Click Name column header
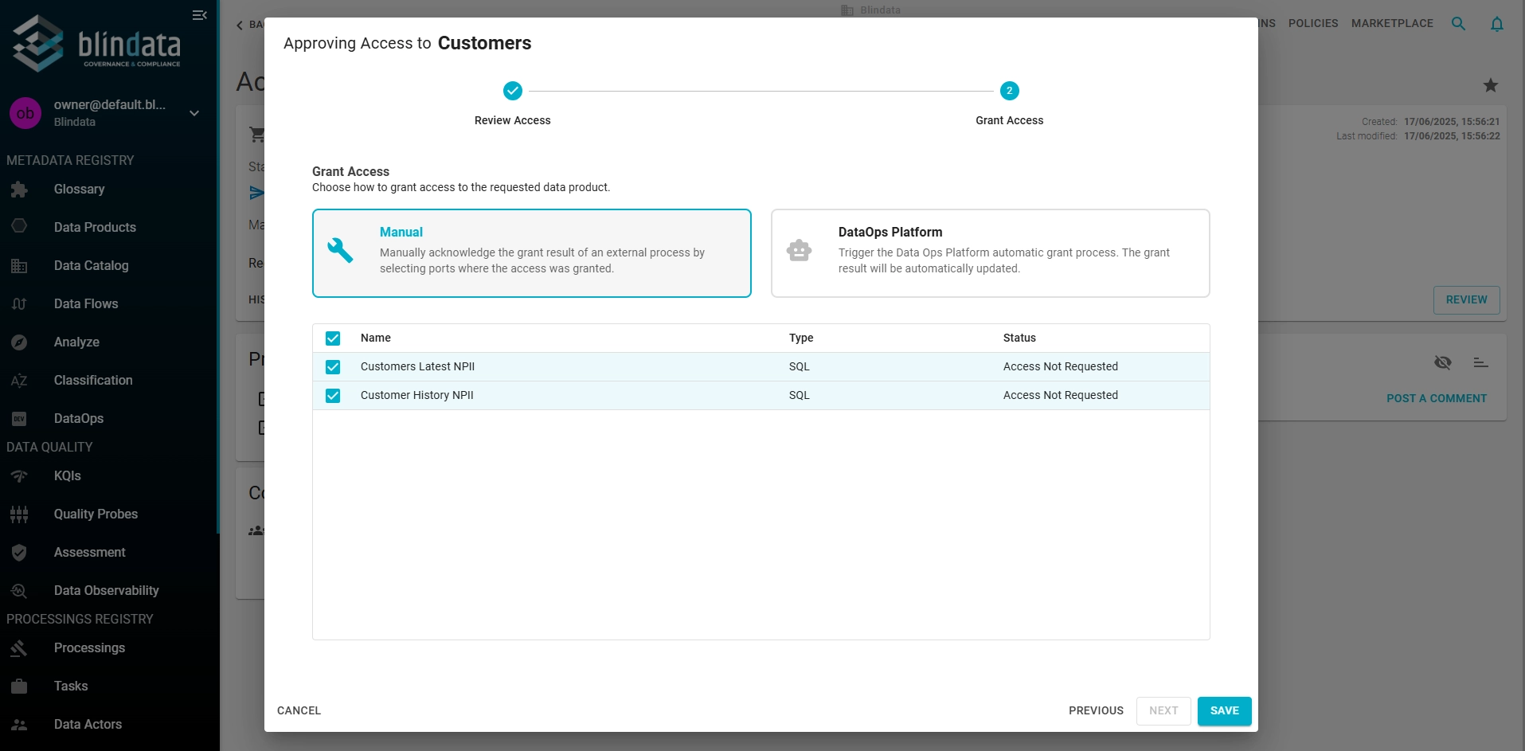Screen dimensions: 1525x751 pyautogui.click(x=376, y=338)
